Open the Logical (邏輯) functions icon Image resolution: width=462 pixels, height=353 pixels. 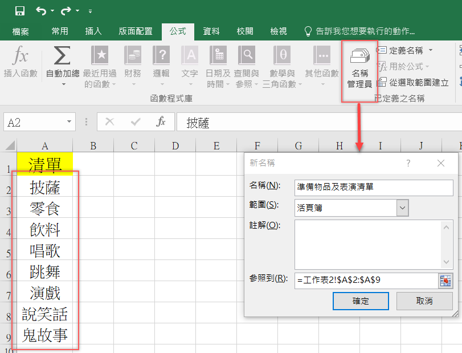tap(161, 56)
